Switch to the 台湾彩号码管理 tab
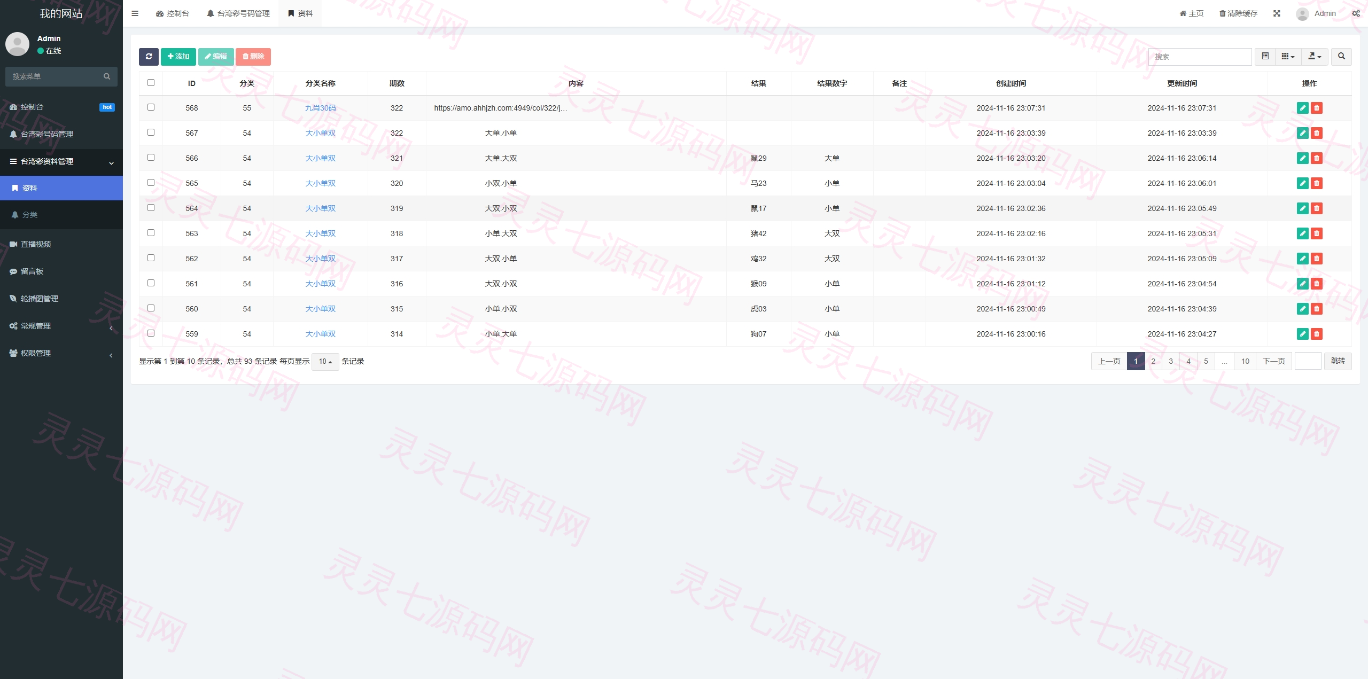The height and width of the screenshot is (679, 1368). coord(238,13)
